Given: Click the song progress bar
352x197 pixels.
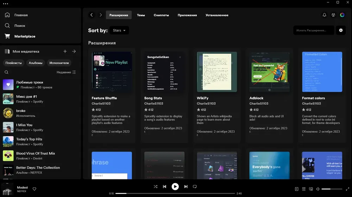Looking at the screenshot, I should pyautogui.click(x=175, y=193).
